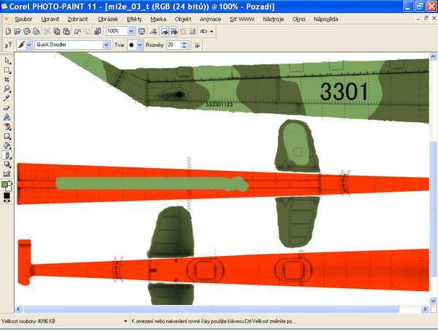Activate the Paint brush tool

[7, 154]
